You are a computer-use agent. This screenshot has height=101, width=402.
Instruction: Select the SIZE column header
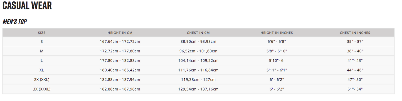[x=42, y=33]
